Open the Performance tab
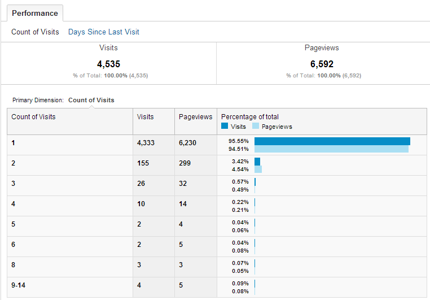This screenshot has width=430, height=300. [x=35, y=13]
